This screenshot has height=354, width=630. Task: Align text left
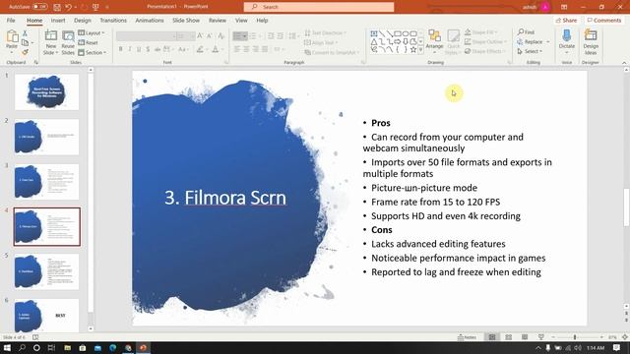pyautogui.click(x=237, y=49)
